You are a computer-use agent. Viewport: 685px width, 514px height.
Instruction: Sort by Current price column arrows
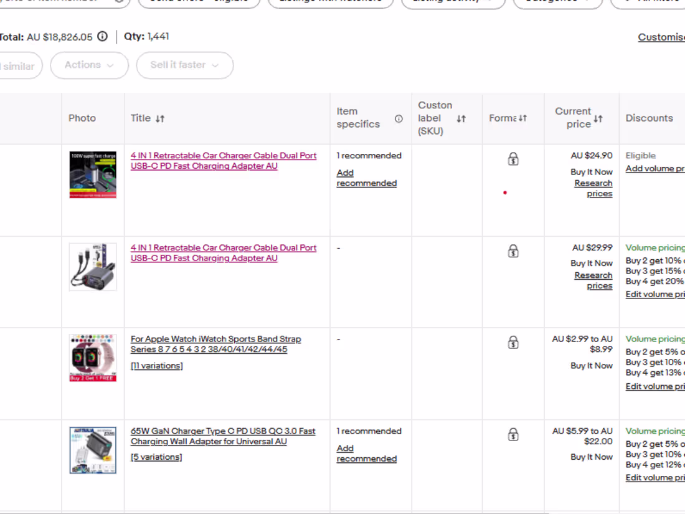click(x=598, y=118)
